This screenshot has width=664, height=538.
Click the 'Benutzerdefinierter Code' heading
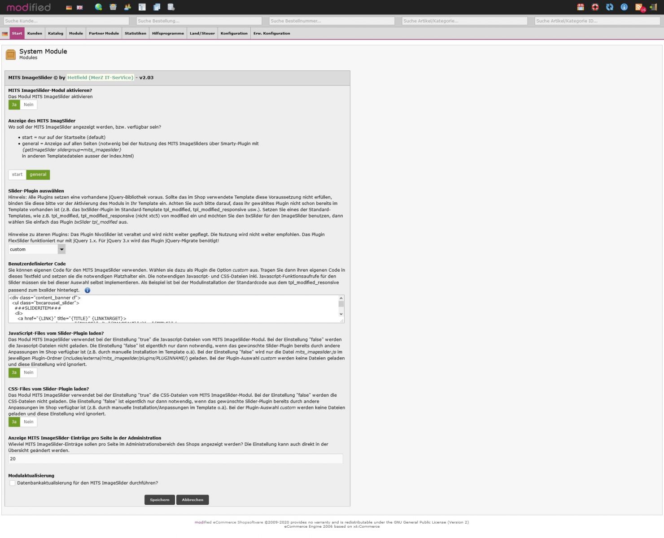[37, 264]
